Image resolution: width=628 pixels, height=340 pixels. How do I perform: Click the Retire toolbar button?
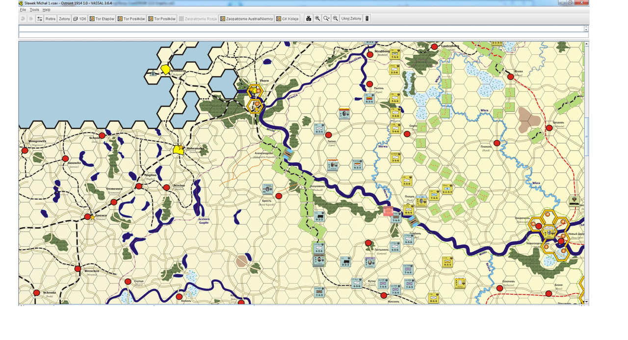click(51, 19)
